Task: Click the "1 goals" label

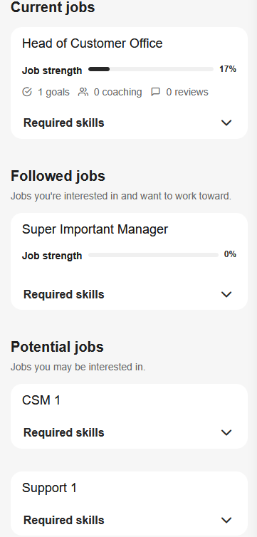Action: tap(53, 92)
